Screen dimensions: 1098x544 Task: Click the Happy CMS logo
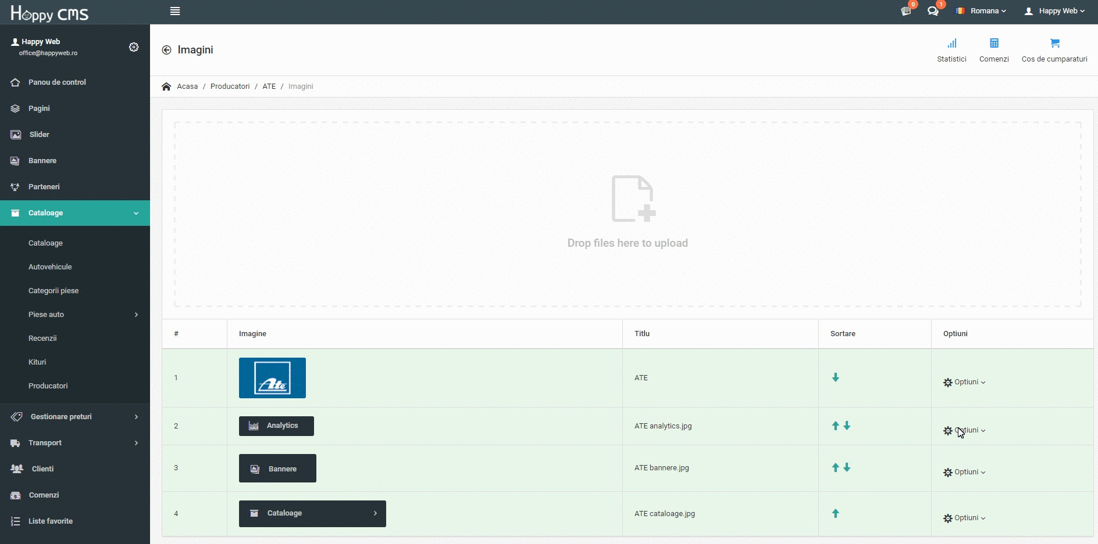49,13
